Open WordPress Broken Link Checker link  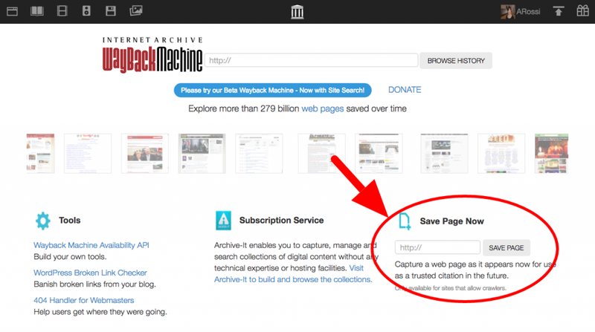coord(90,273)
